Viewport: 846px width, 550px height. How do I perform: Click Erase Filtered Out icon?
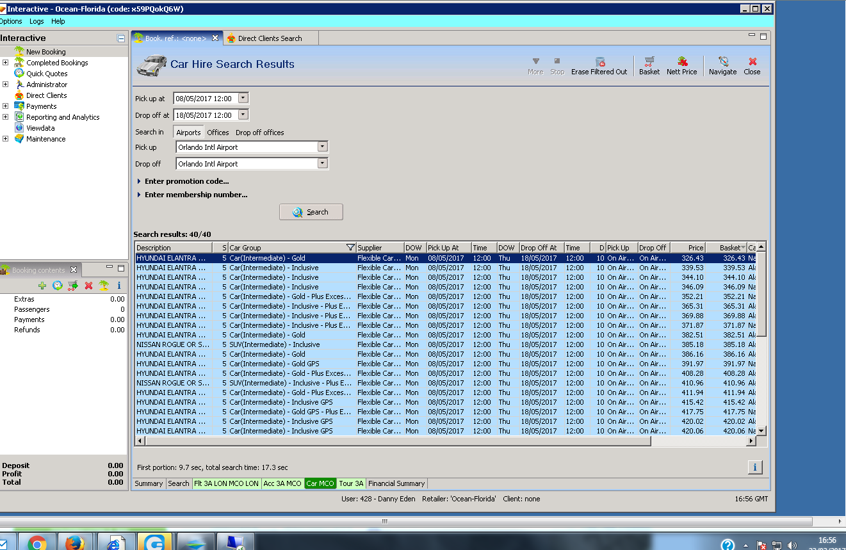[x=599, y=65]
